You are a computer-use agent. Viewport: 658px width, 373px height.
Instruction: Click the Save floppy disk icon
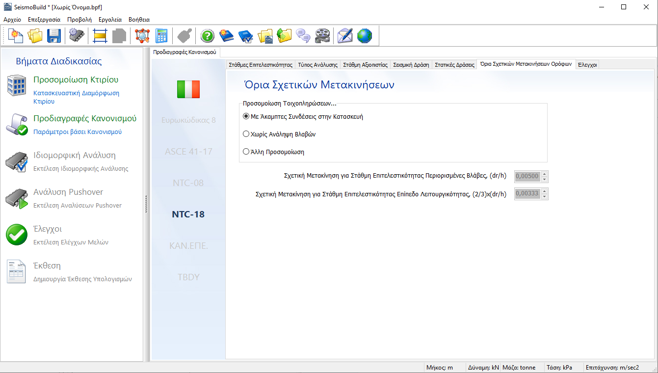(54, 36)
